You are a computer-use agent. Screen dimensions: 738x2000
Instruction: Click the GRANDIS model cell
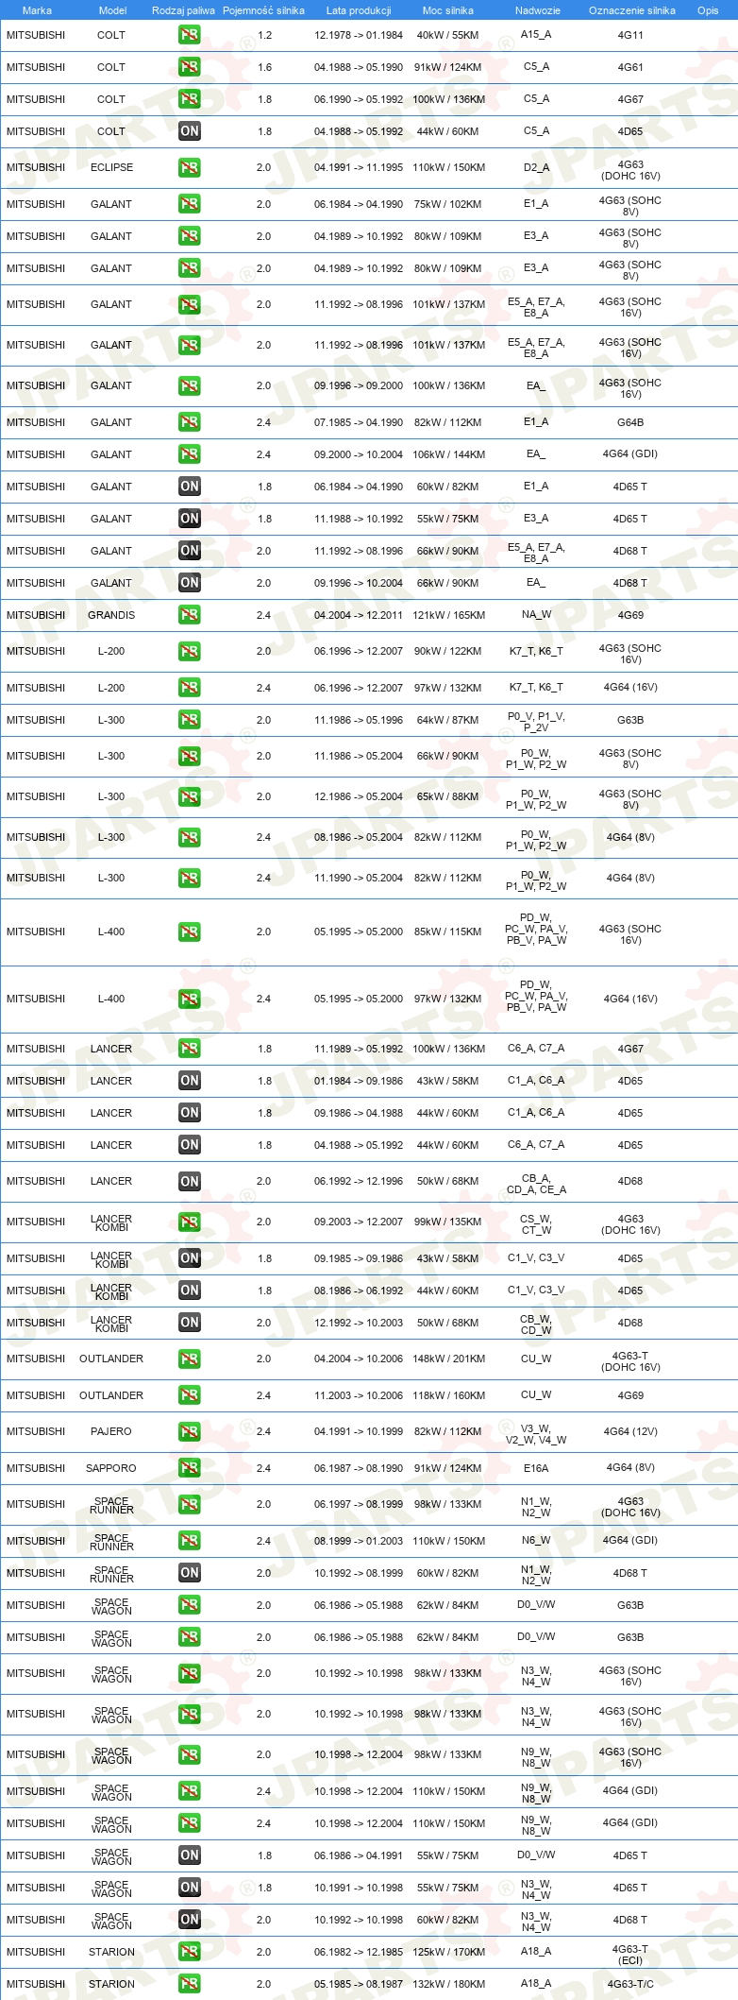(111, 615)
